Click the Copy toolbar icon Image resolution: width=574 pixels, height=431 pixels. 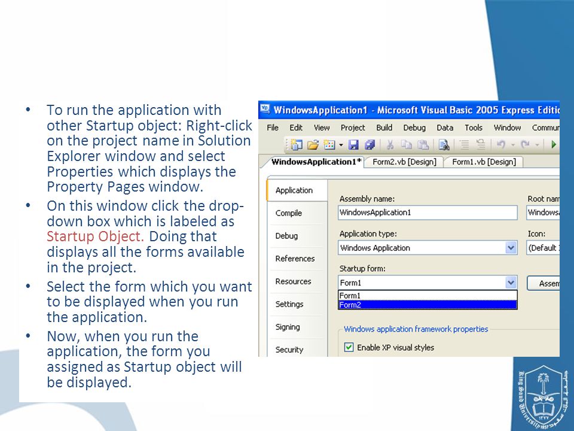coord(407,145)
